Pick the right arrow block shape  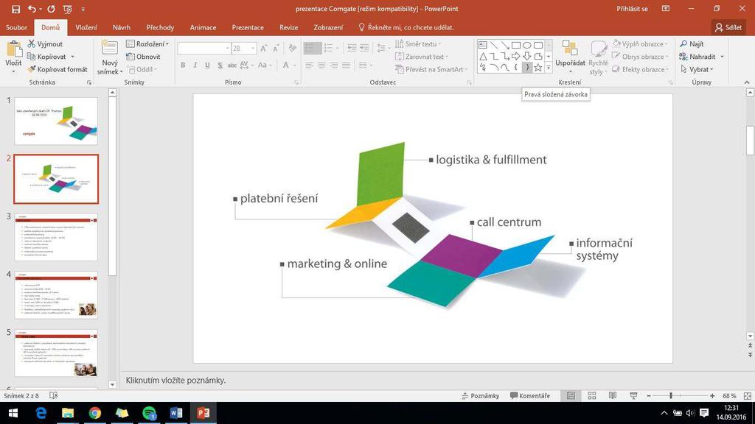click(515, 56)
